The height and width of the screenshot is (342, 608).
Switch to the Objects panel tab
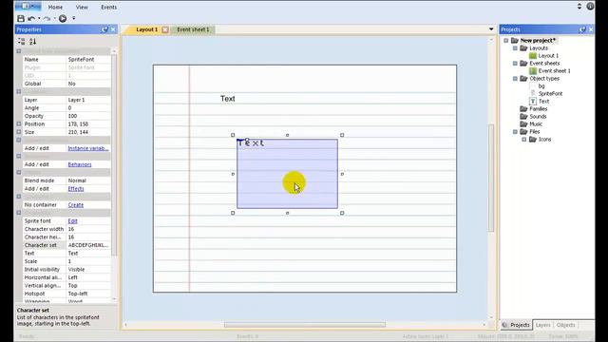coord(565,325)
